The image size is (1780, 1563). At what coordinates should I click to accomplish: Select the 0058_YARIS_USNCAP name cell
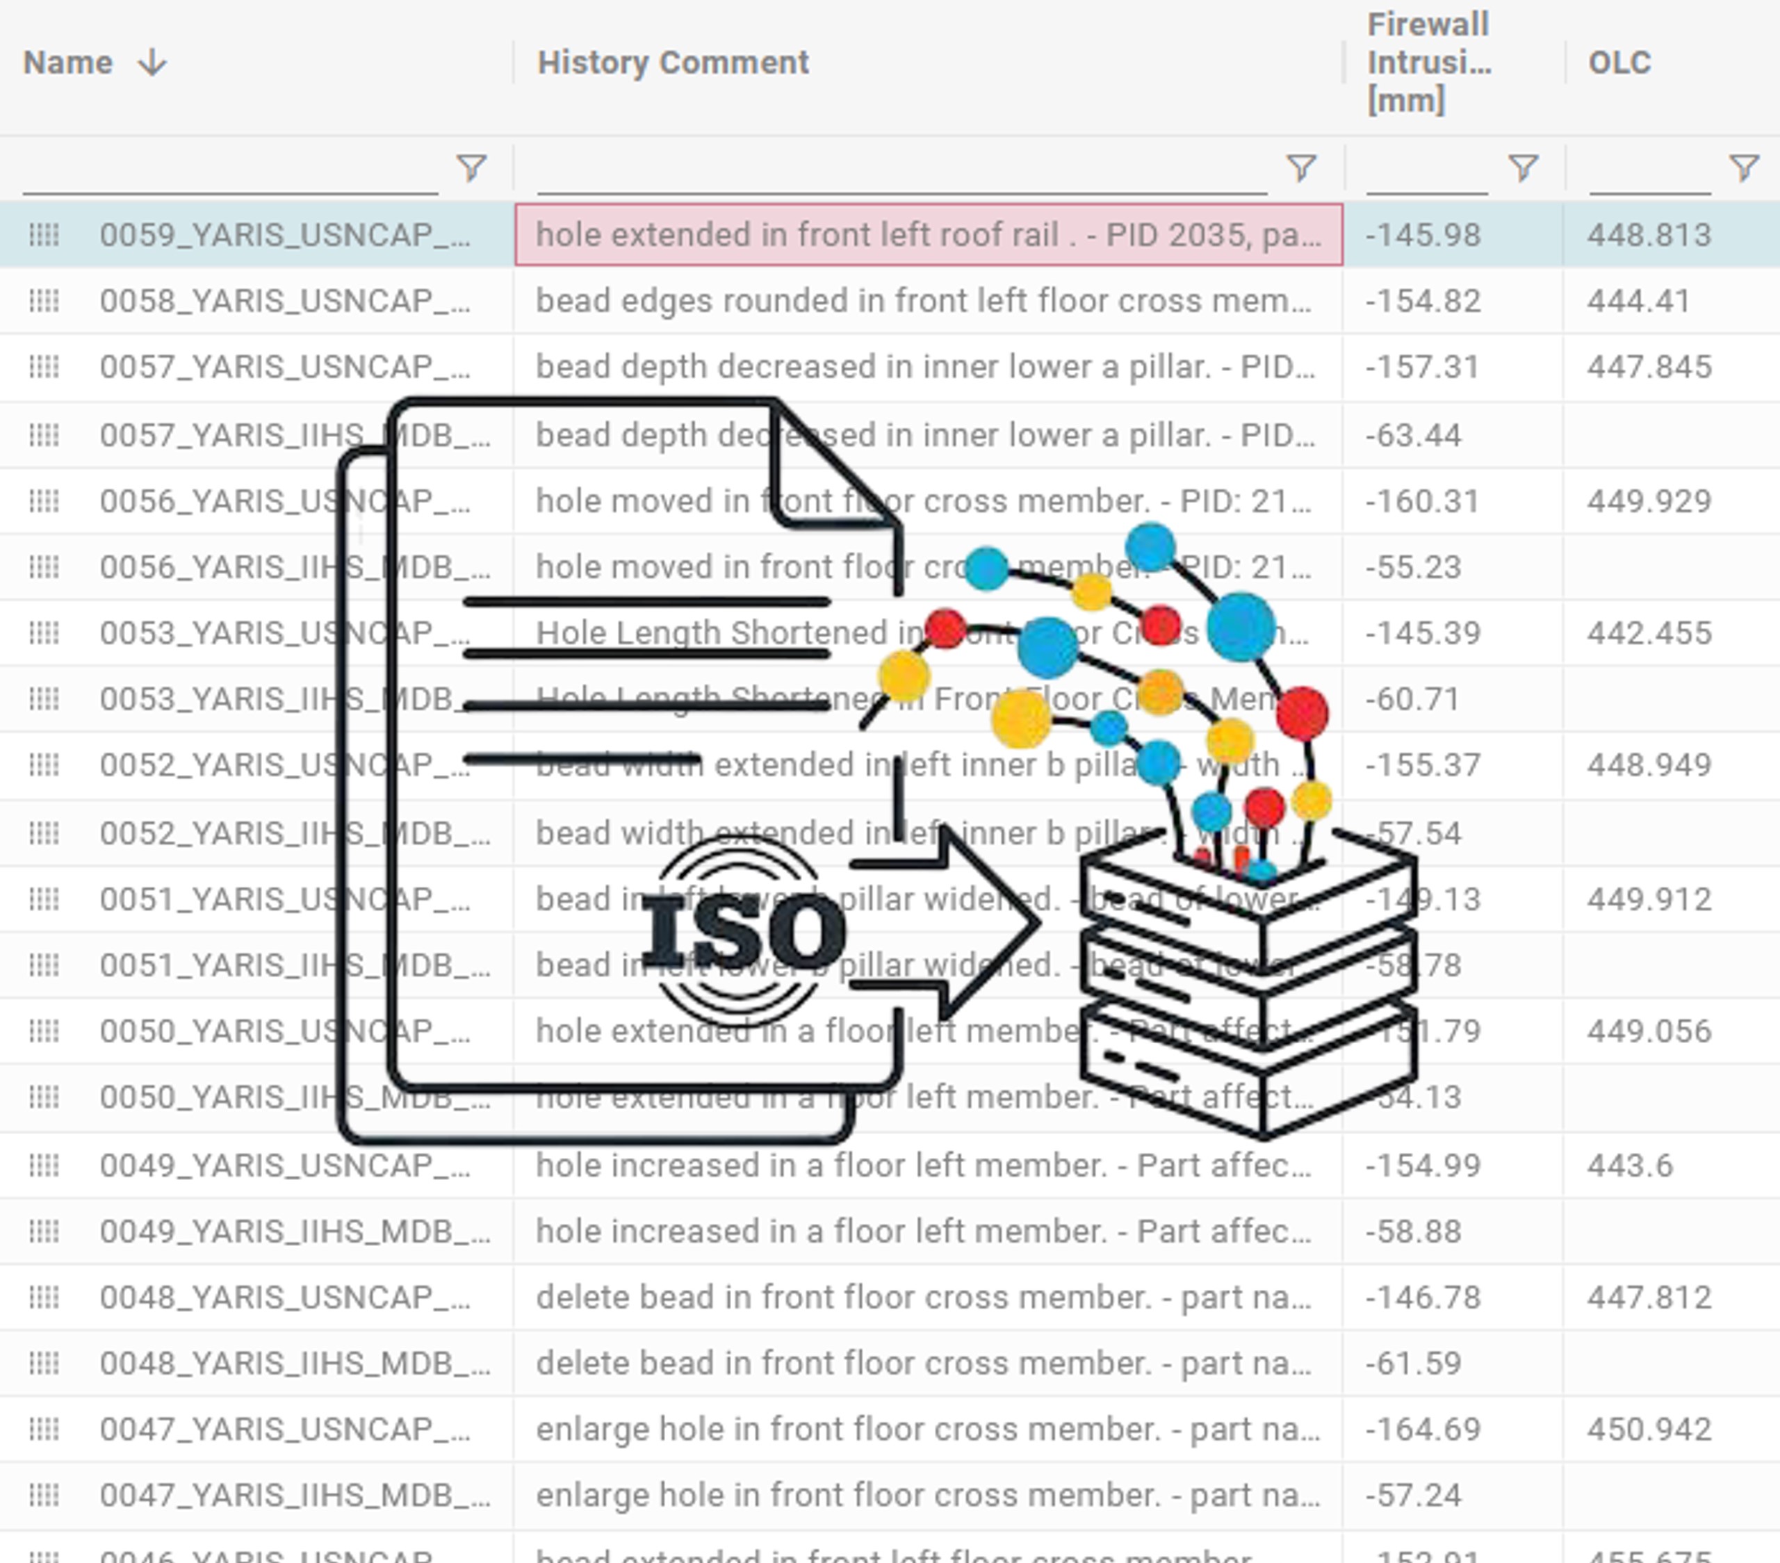[286, 300]
